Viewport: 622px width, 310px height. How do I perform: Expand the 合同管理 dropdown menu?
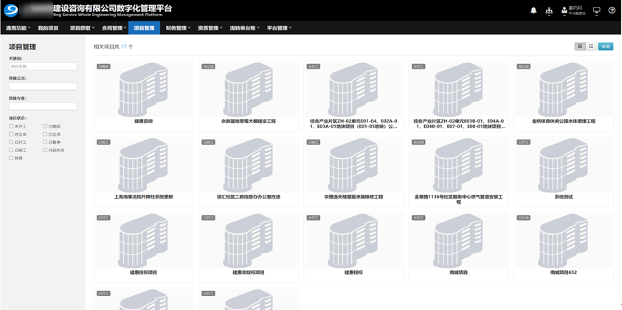(114, 28)
